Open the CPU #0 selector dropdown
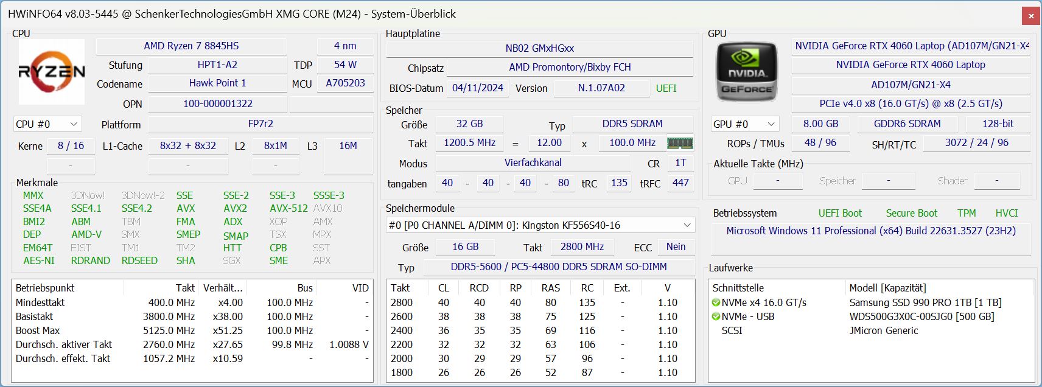The height and width of the screenshot is (387, 1042). (x=47, y=124)
